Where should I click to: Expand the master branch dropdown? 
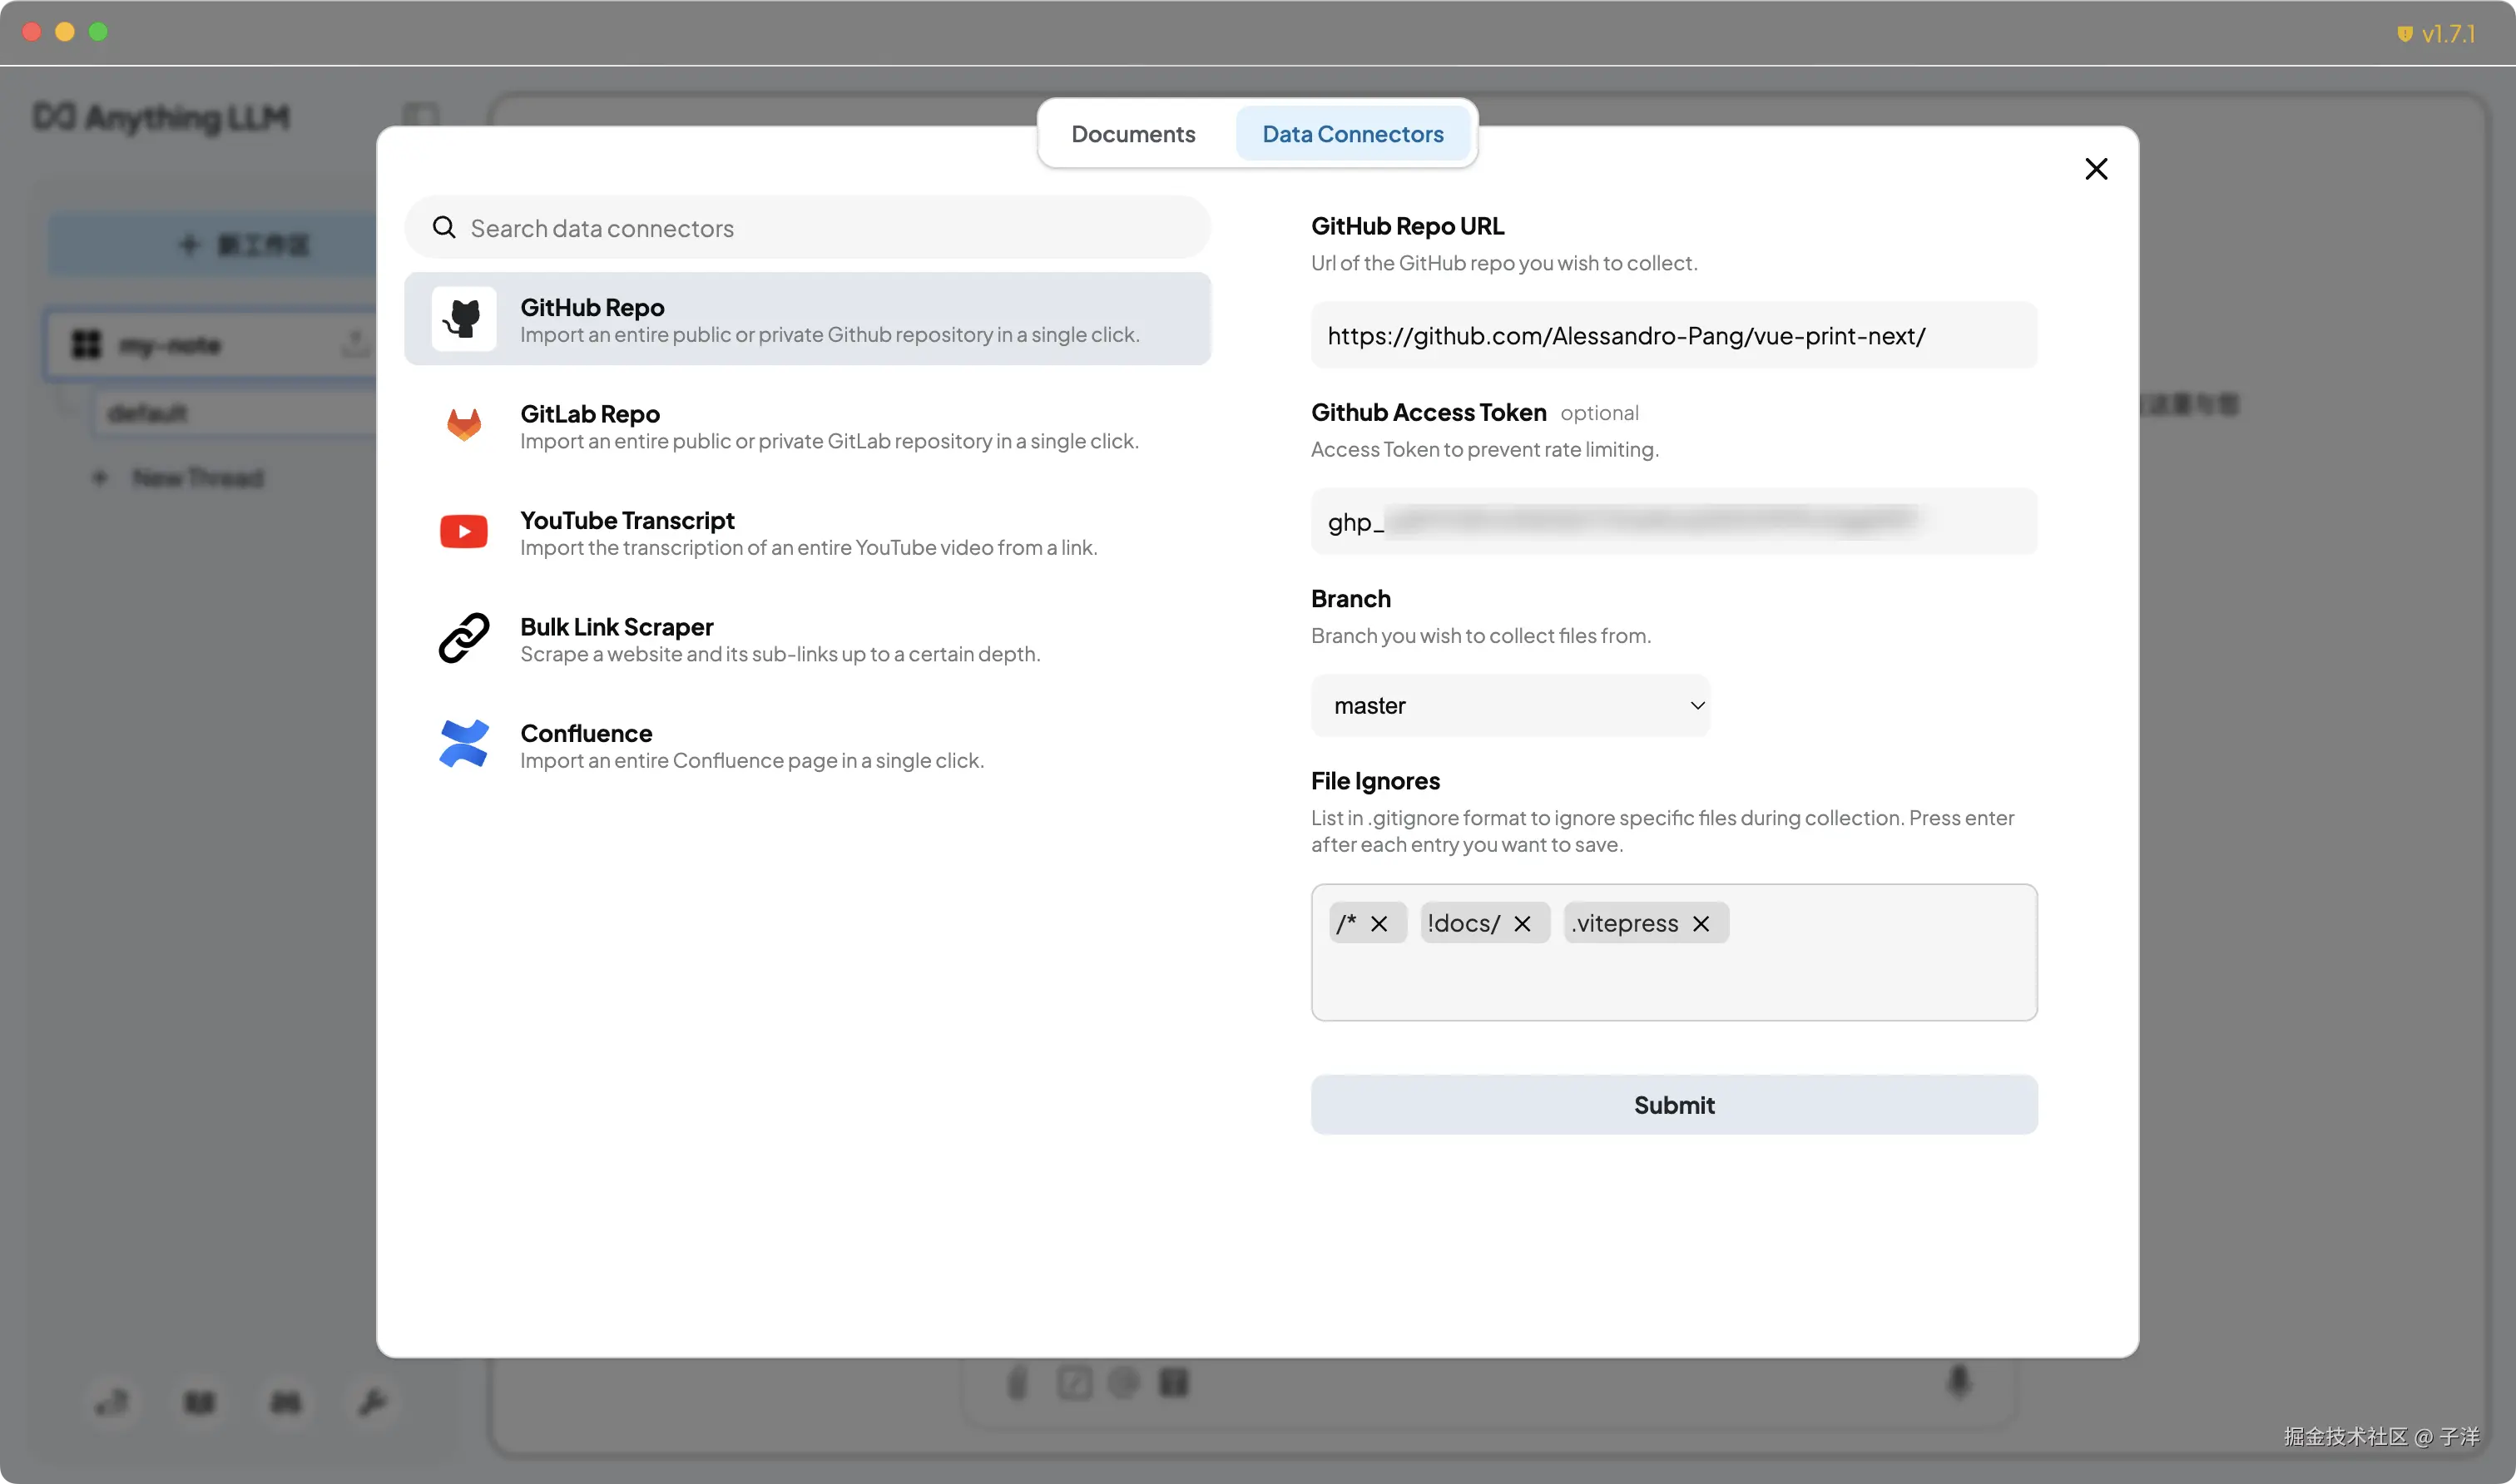point(1510,706)
